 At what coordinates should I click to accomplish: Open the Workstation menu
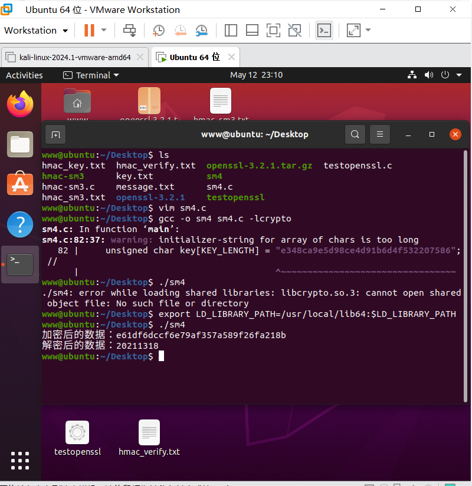click(36, 31)
